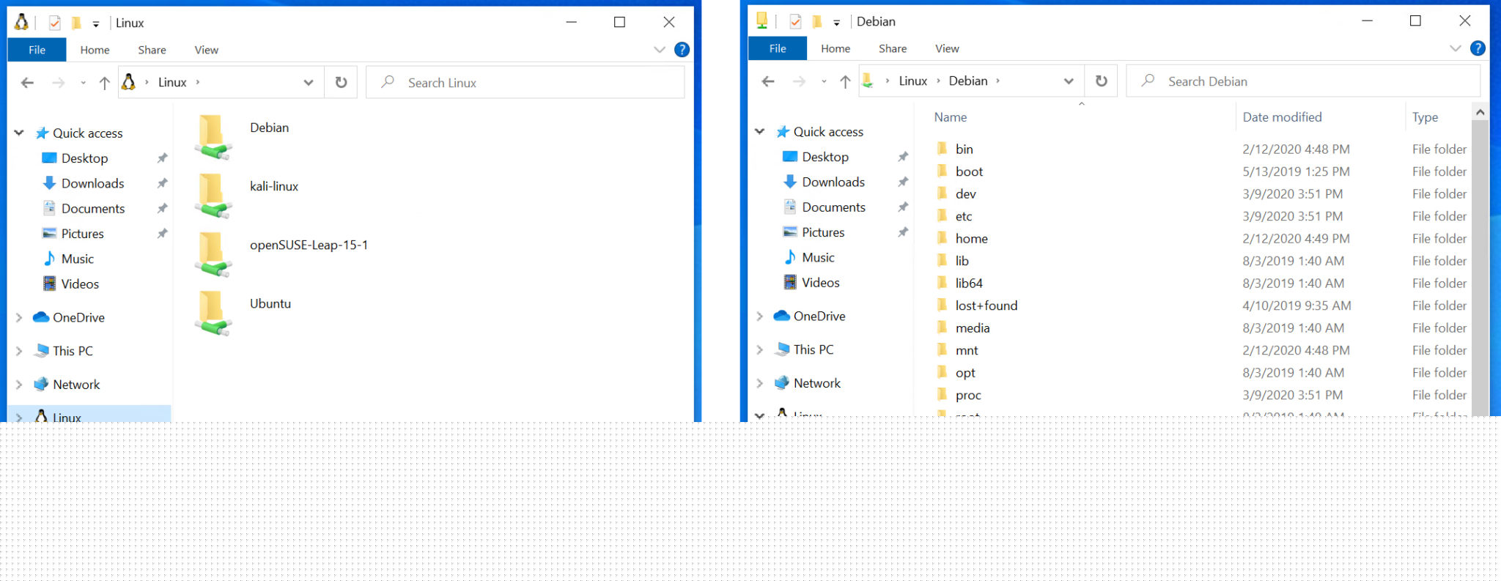The image size is (1501, 581).
Task: Click Back arrow in Debian window
Action: 768,81
